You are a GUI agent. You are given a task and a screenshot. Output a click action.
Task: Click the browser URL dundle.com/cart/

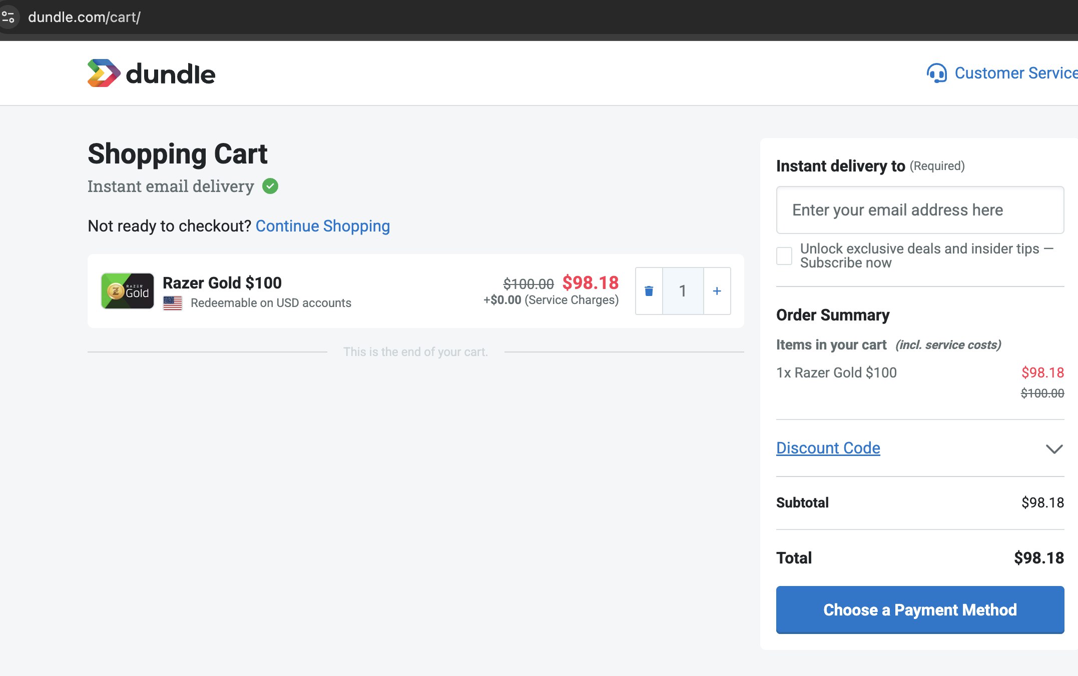tap(84, 17)
